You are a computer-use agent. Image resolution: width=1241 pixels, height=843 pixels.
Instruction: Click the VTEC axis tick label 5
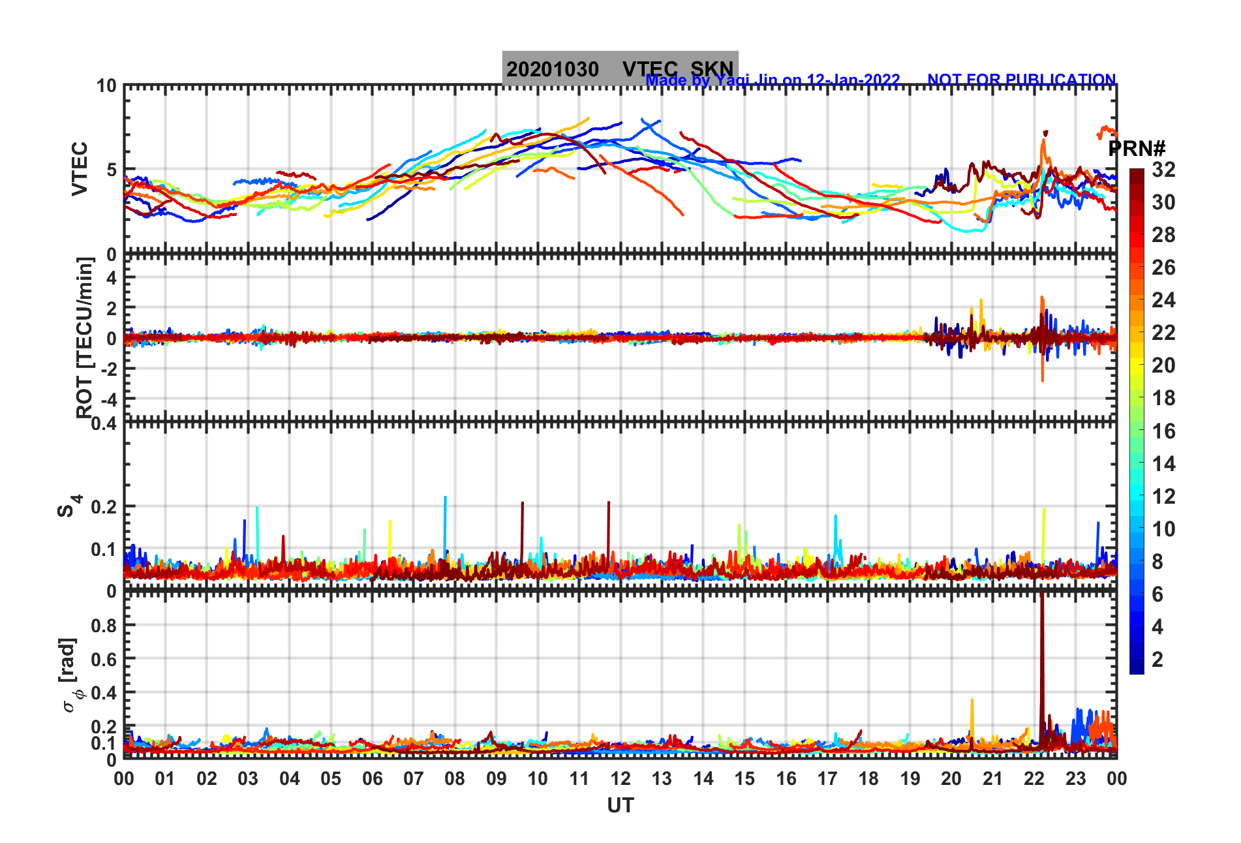(112, 170)
